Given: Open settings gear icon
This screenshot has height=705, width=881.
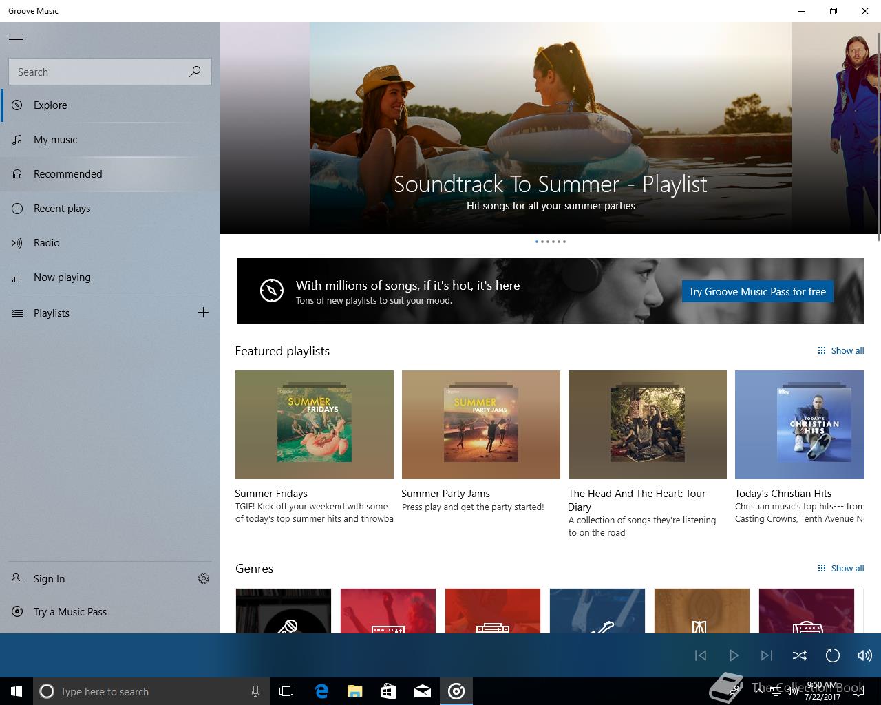Looking at the screenshot, I should tap(204, 578).
